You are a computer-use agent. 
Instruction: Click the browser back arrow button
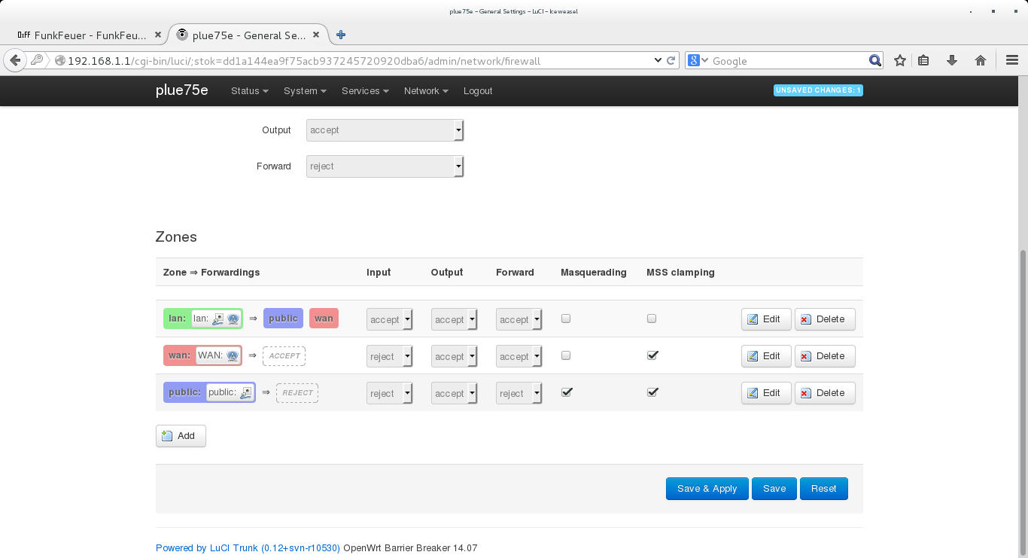15,61
